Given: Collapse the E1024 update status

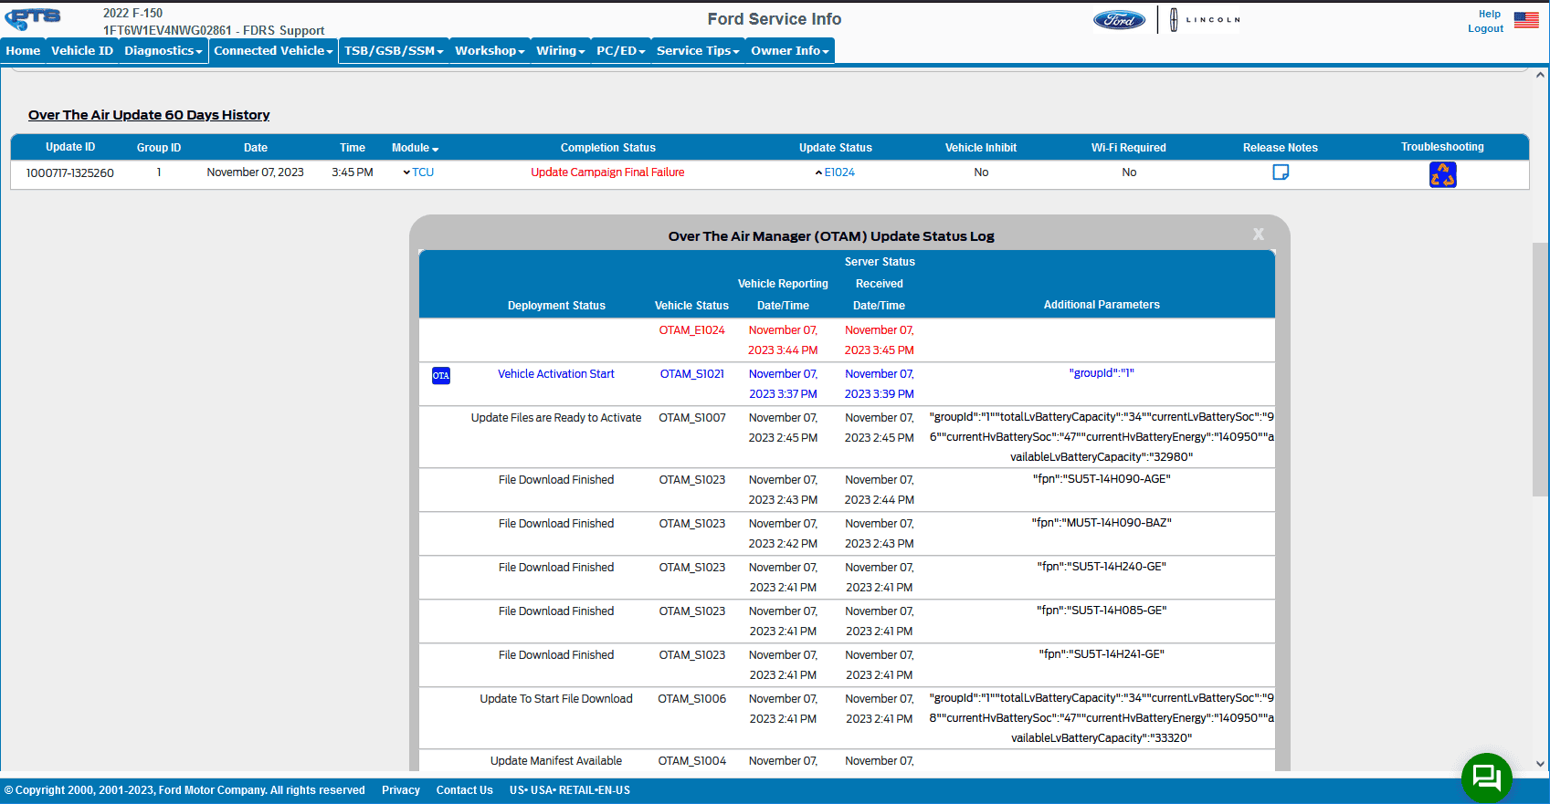Looking at the screenshot, I should pos(835,172).
